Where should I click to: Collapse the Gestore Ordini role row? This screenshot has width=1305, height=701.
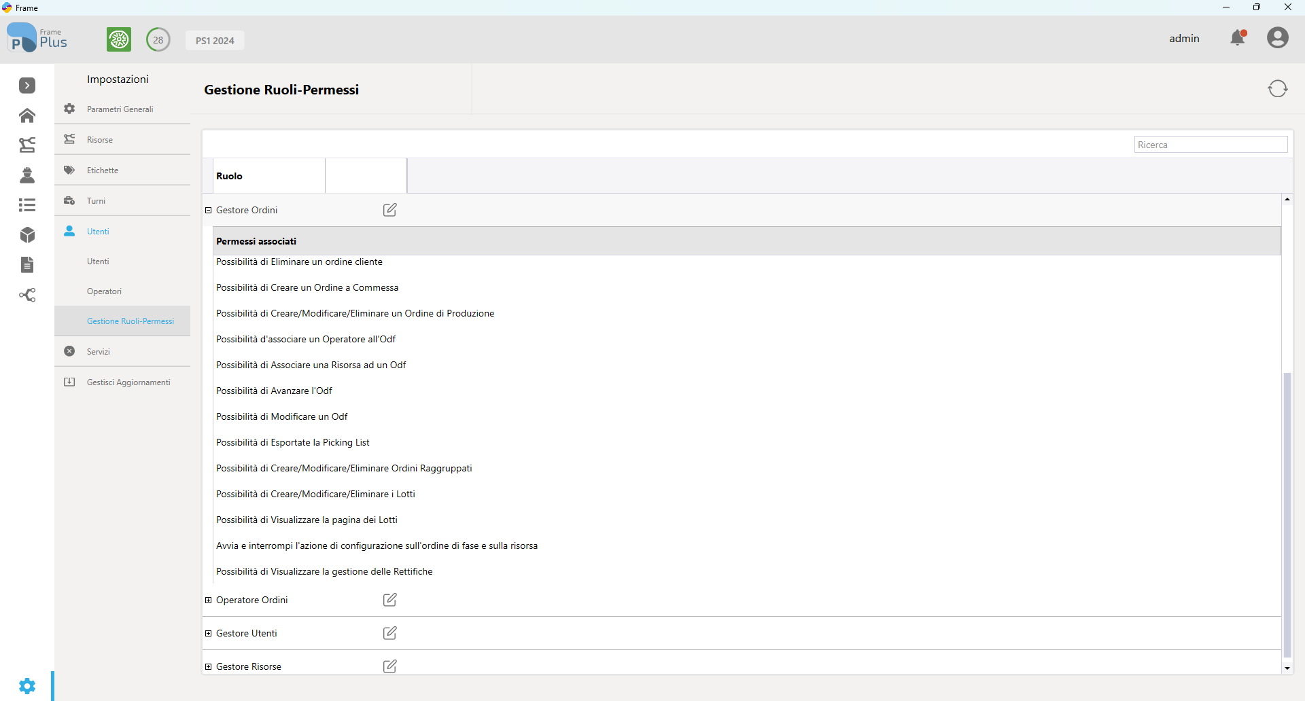click(x=209, y=211)
